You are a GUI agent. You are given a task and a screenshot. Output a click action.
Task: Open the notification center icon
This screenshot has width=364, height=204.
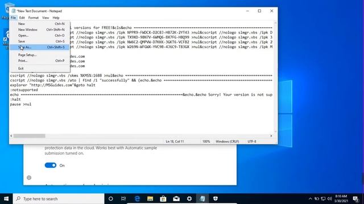coord(355,199)
